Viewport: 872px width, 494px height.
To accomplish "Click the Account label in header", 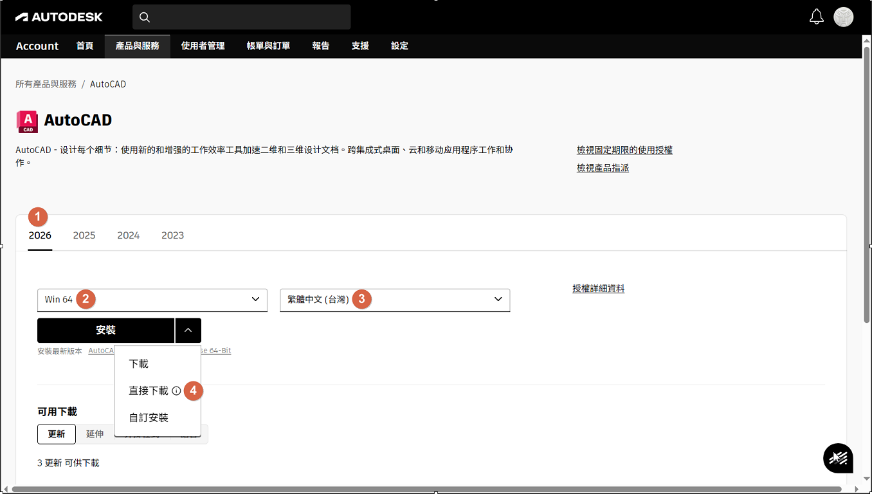I will pos(37,46).
